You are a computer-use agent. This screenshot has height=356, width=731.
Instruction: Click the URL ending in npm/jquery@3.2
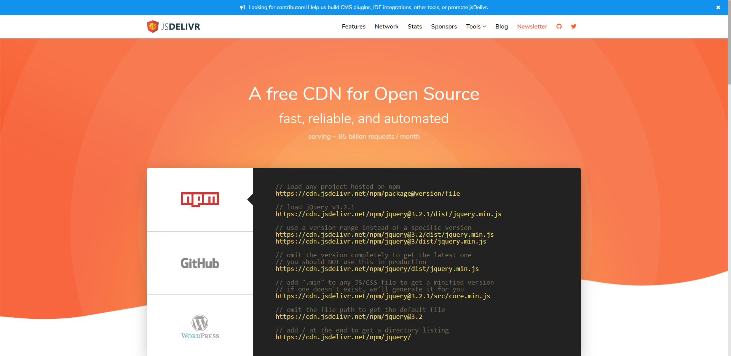[x=349, y=317]
